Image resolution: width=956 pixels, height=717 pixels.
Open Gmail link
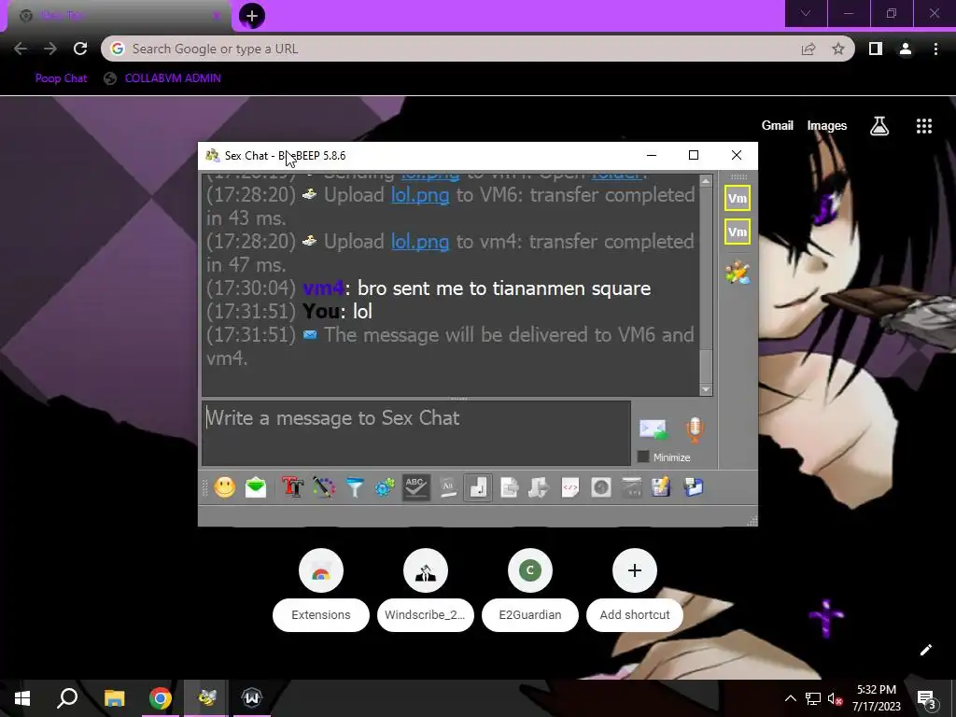click(778, 126)
